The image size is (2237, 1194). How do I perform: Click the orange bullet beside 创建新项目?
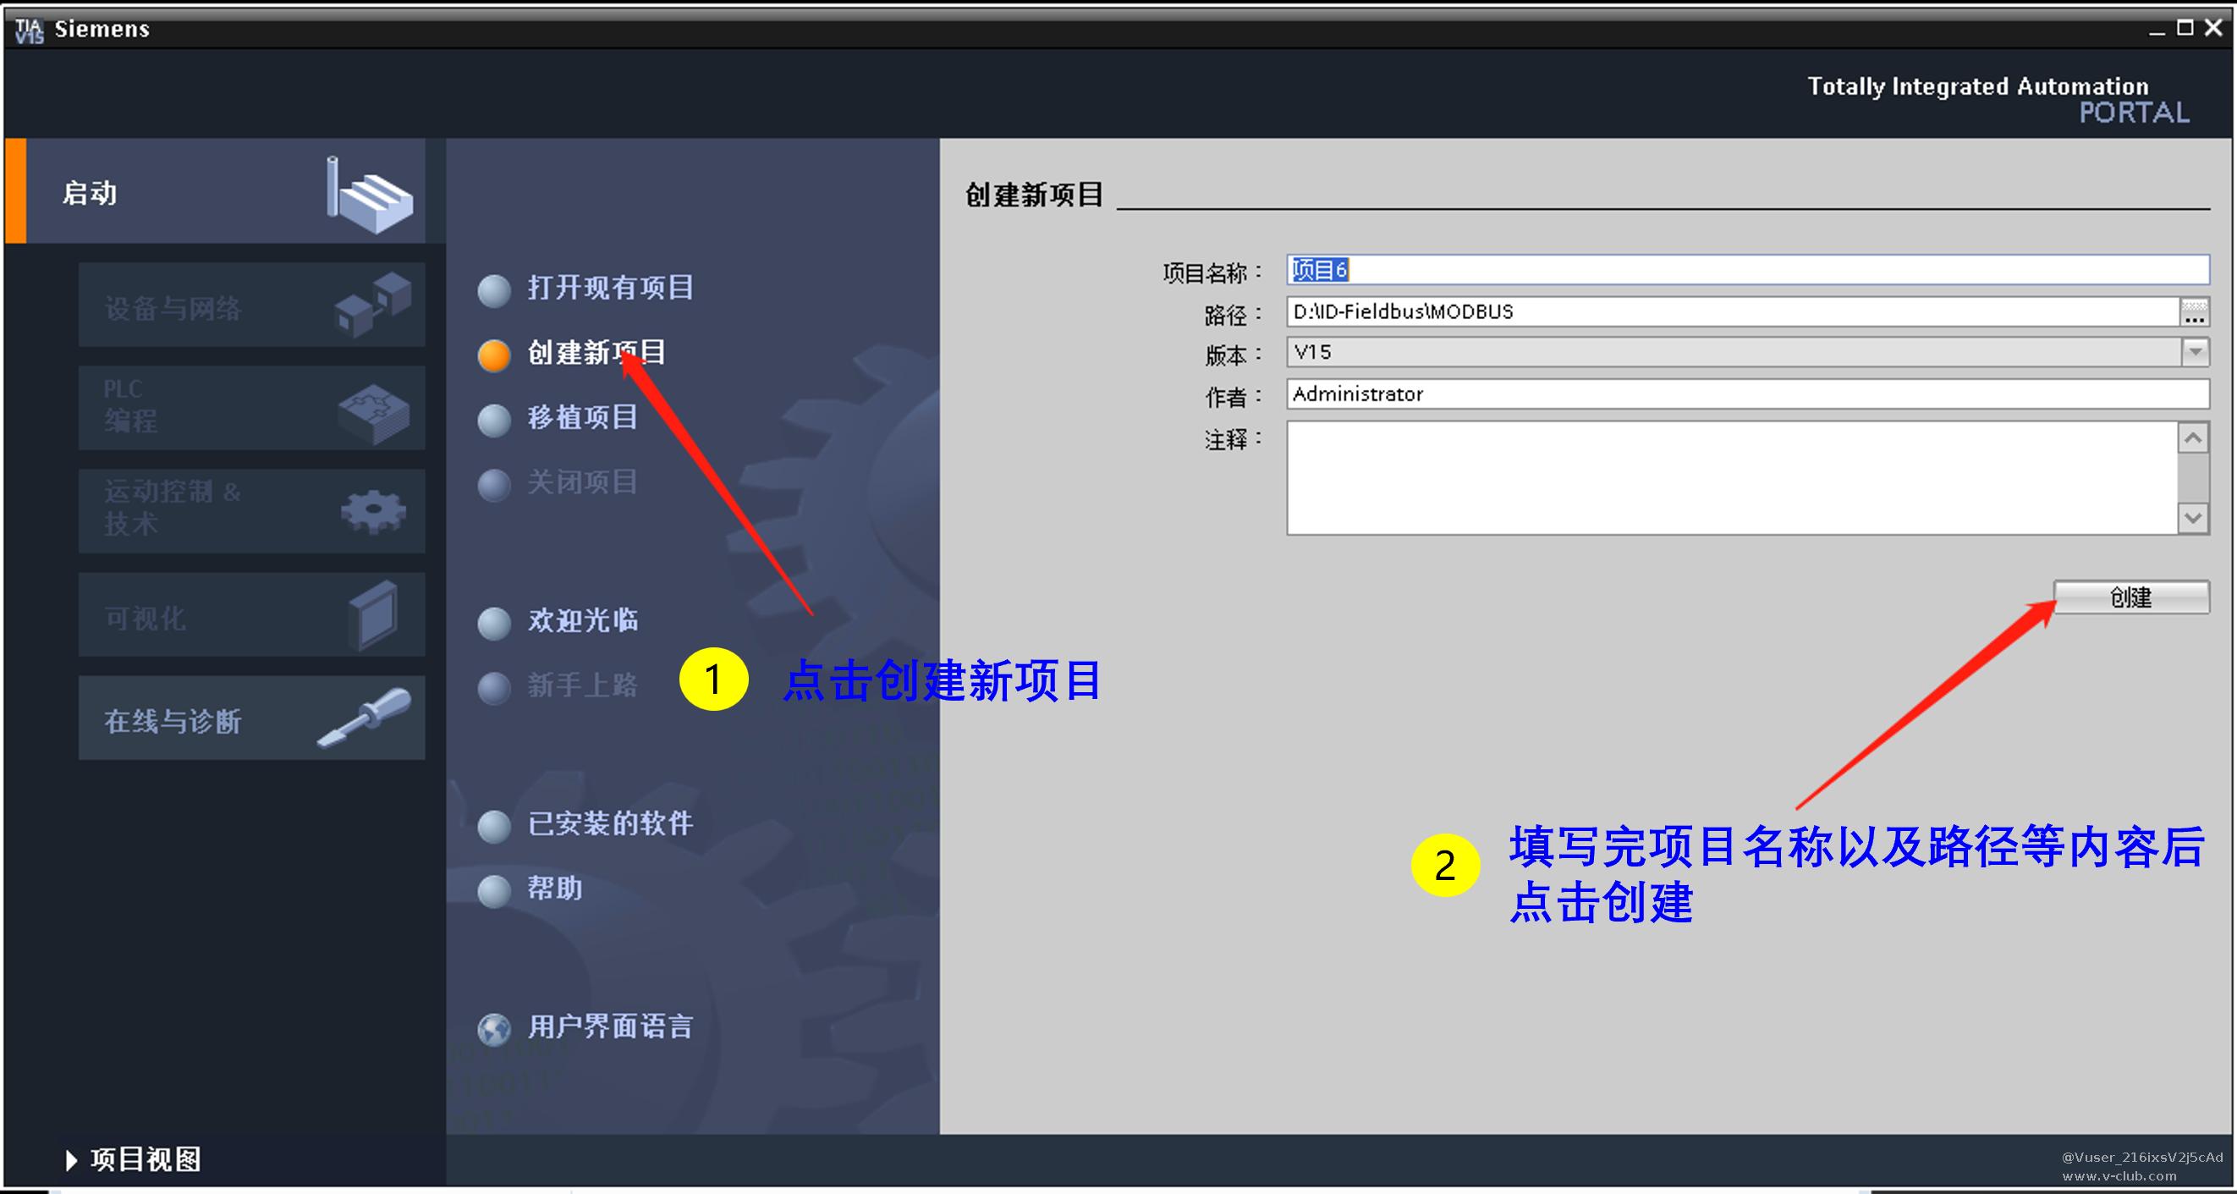(494, 355)
